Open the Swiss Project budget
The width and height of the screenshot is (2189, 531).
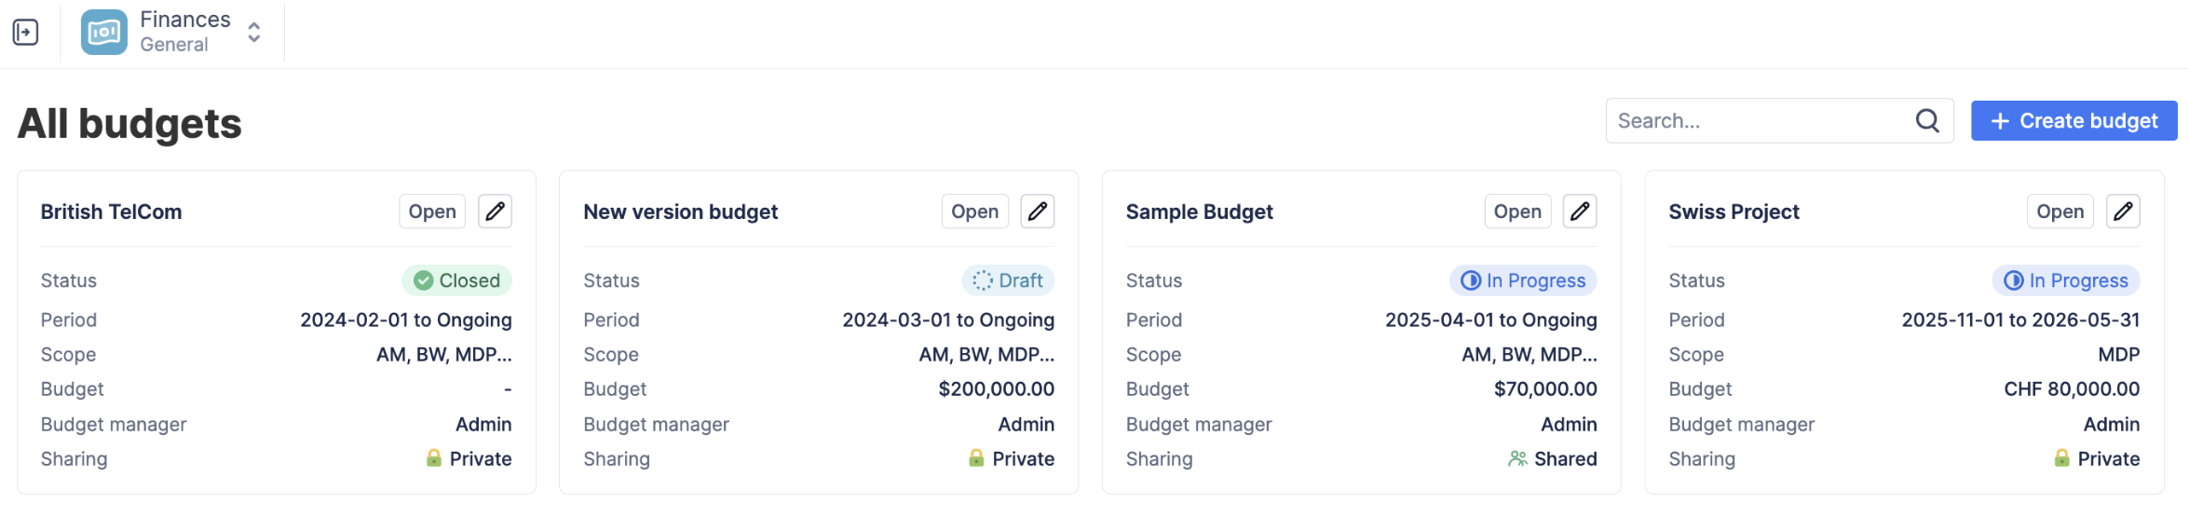(2060, 211)
